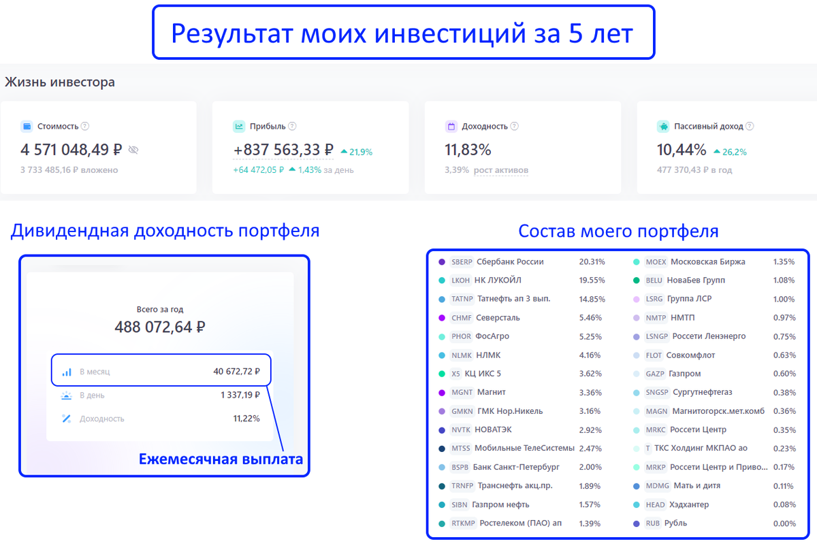Open the Совкомфлот holding
The height and width of the screenshot is (548, 817).
coord(690,355)
